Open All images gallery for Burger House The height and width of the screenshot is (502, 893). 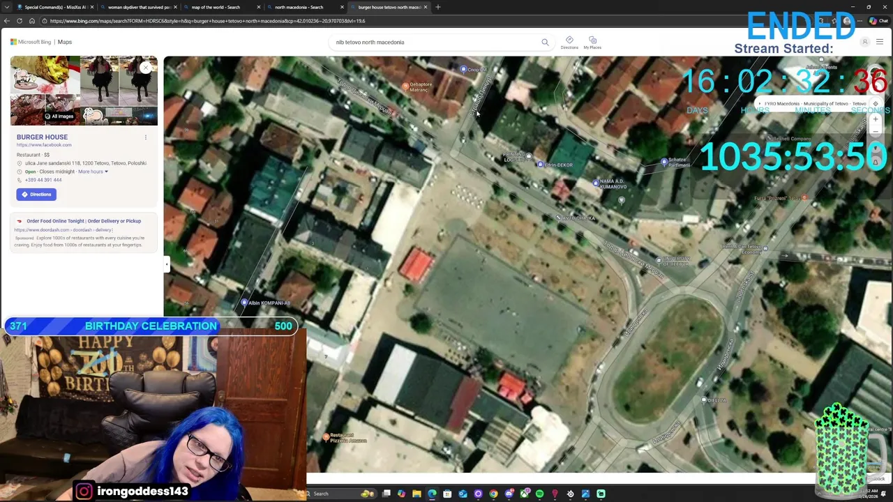click(x=59, y=116)
